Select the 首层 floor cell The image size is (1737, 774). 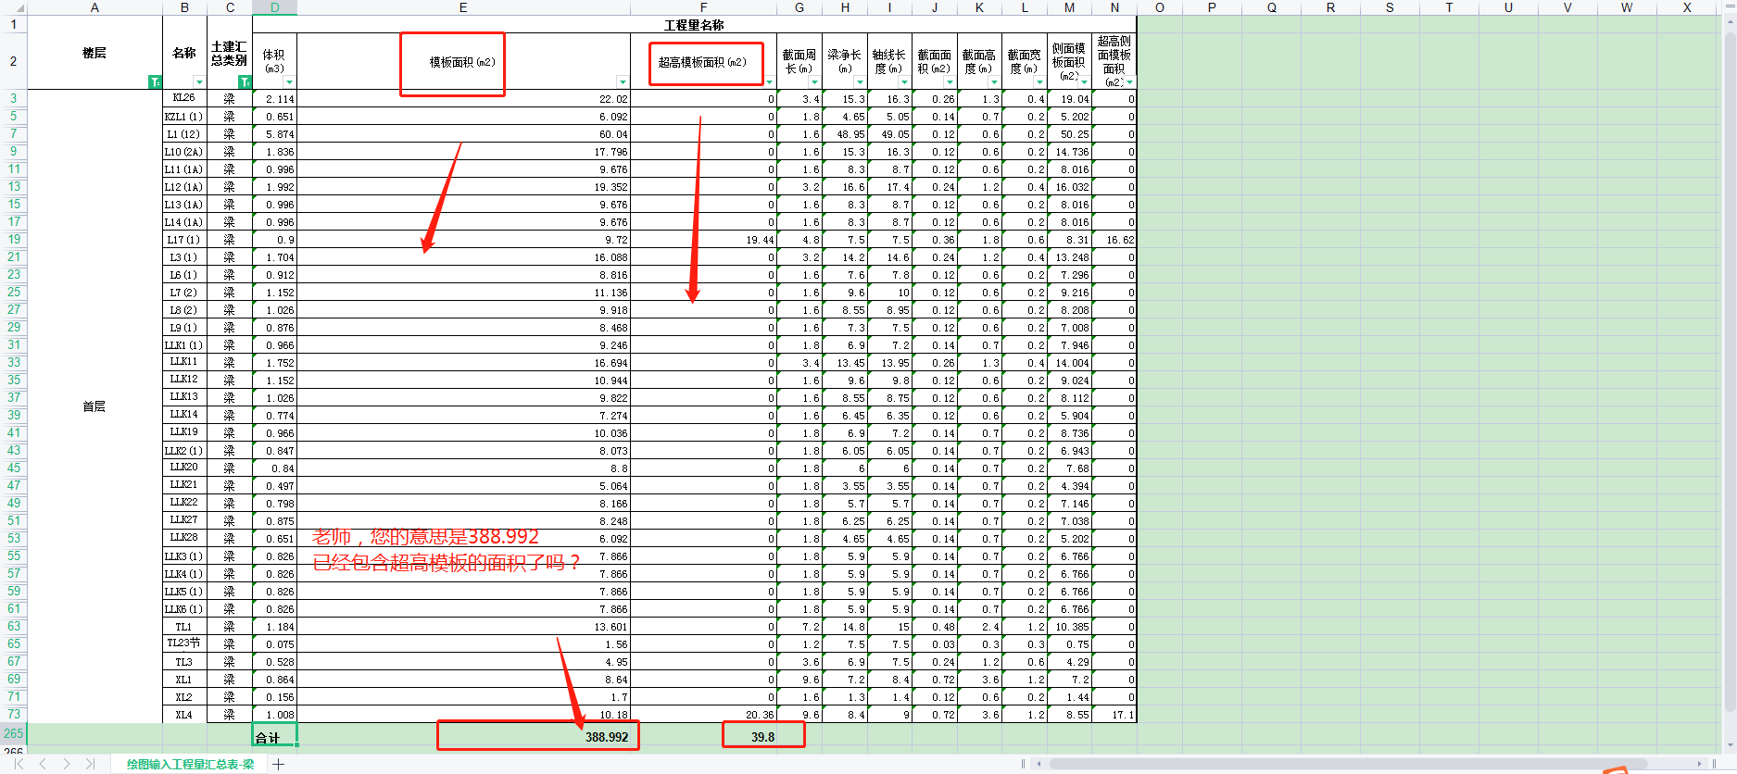(x=94, y=406)
